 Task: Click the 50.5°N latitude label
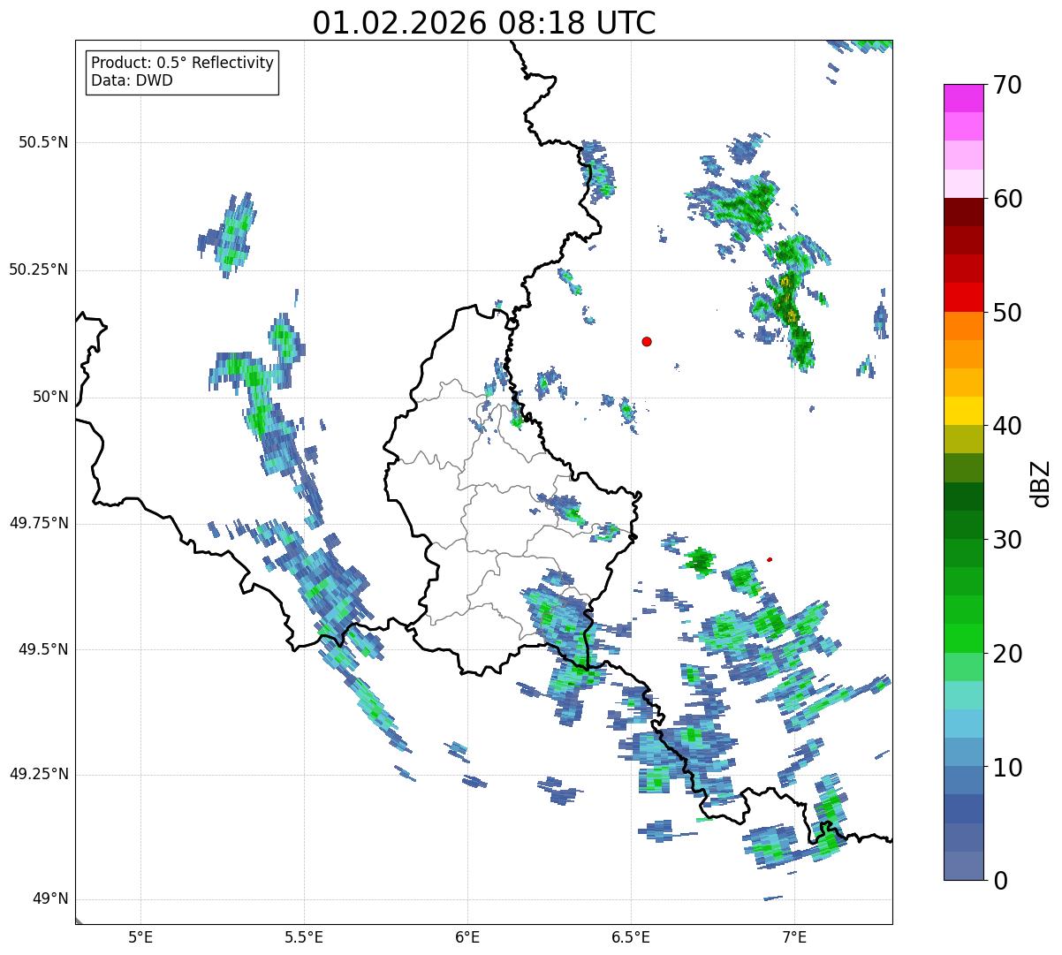click(42, 142)
